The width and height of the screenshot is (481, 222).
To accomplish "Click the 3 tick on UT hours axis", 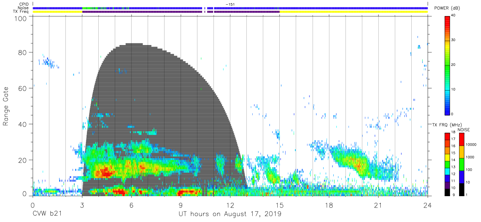I will point(82,205).
